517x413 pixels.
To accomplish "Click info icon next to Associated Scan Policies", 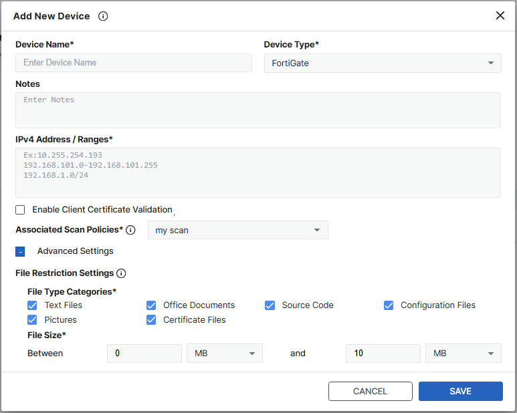I will point(130,230).
